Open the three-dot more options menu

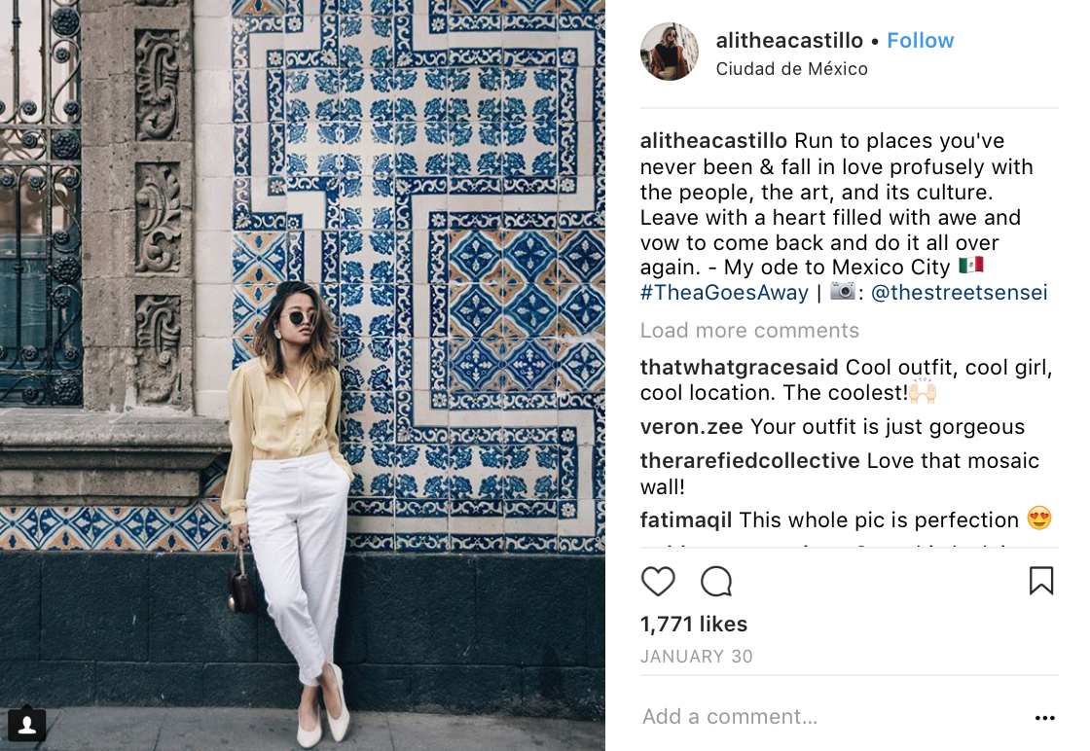point(1044,718)
